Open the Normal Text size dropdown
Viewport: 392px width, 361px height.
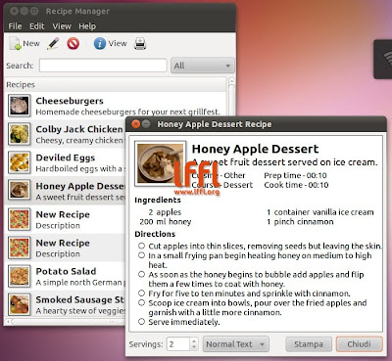pos(236,344)
